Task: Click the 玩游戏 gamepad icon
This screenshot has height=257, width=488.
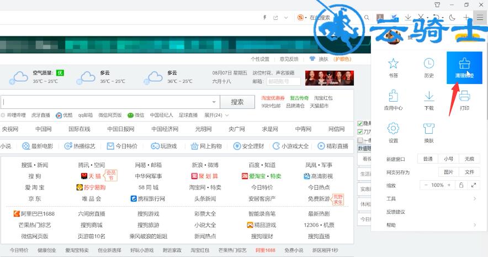Action: click(x=155, y=146)
